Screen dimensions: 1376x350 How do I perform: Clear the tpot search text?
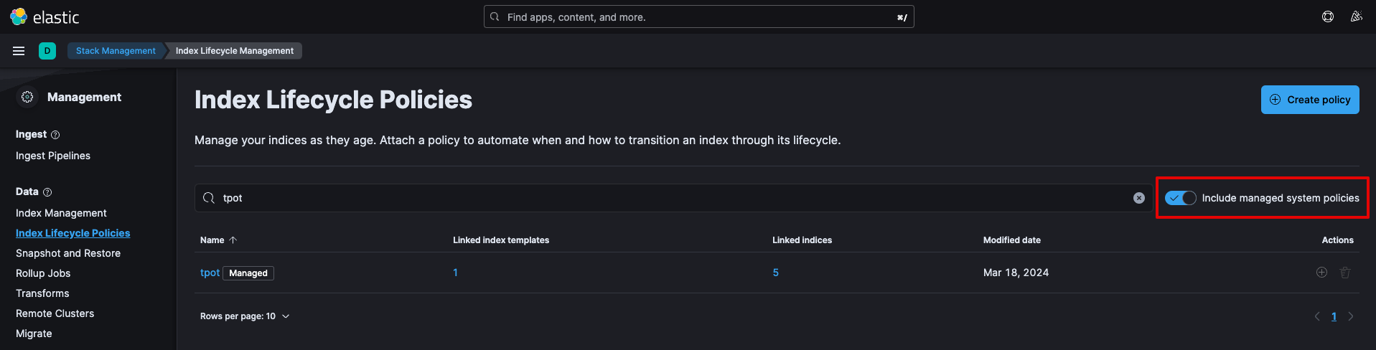[x=1138, y=198]
